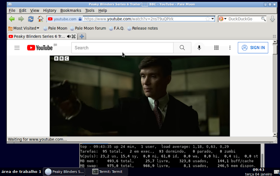
Task: Open YouTube settings three-dot menu
Action: [230, 48]
